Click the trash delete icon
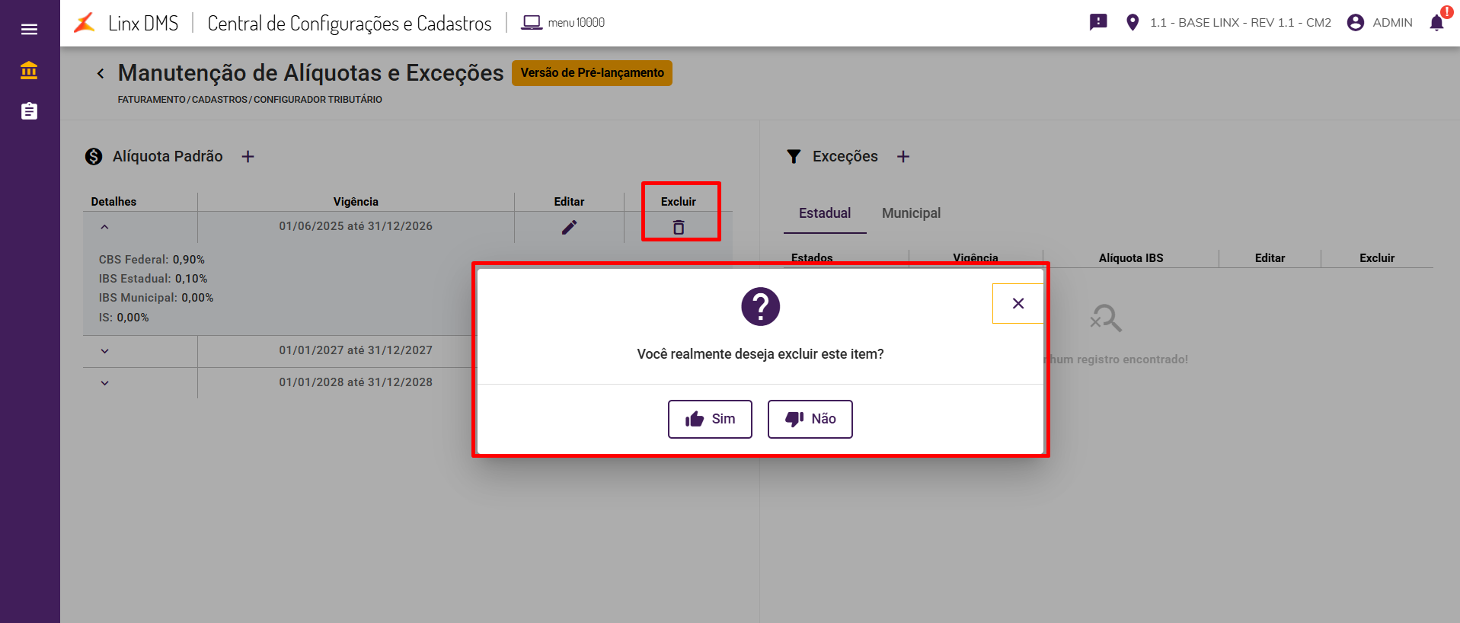Viewport: 1460px width, 623px height. [x=679, y=227]
